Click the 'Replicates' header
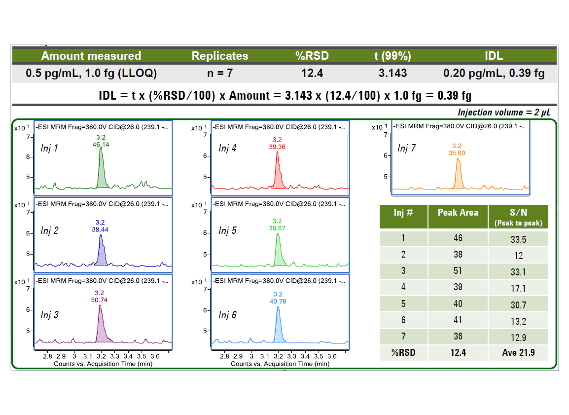Image resolution: width=569 pixels, height=415 pixels. pos(220,56)
